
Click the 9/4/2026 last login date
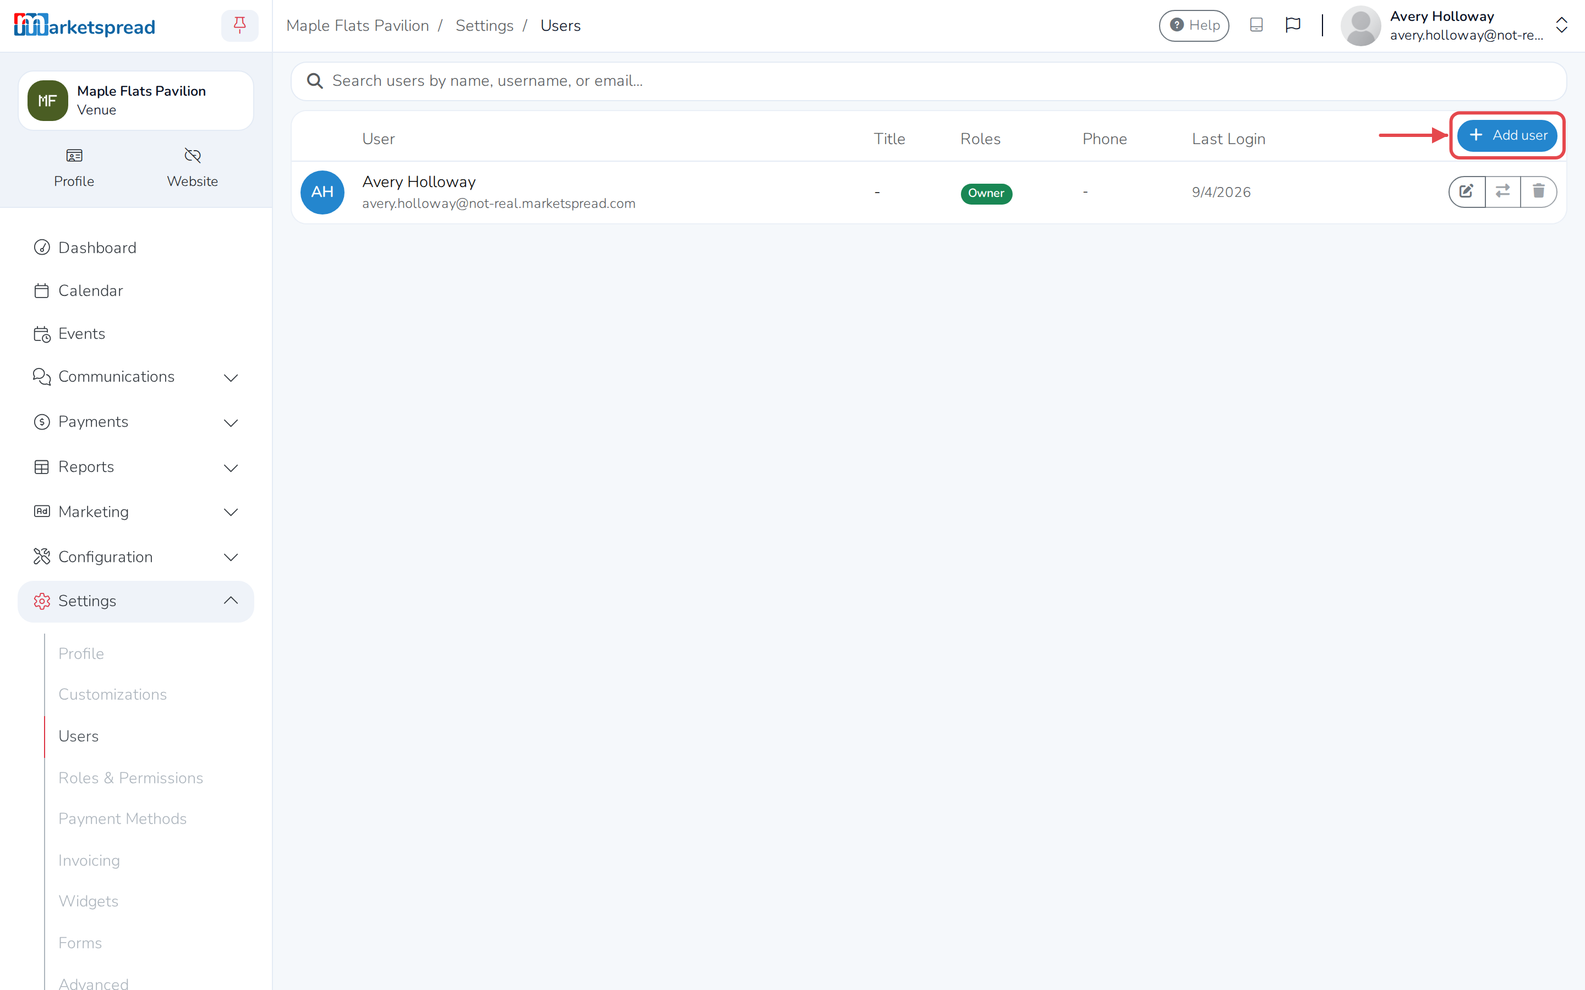(1221, 192)
